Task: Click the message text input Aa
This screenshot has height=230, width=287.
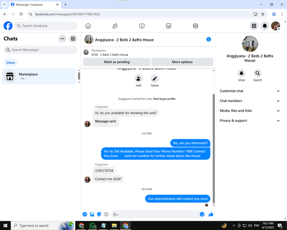Action: 156,214
